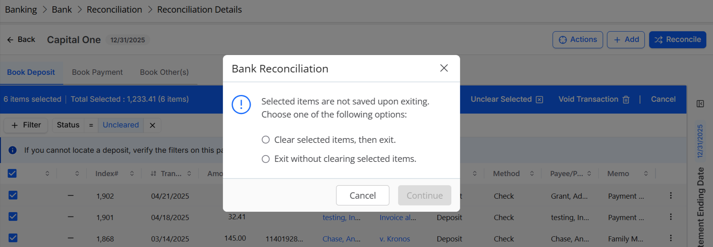713x247 pixels.
Task: Select 'Clear selected items, then exit' option
Action: pyautogui.click(x=266, y=140)
